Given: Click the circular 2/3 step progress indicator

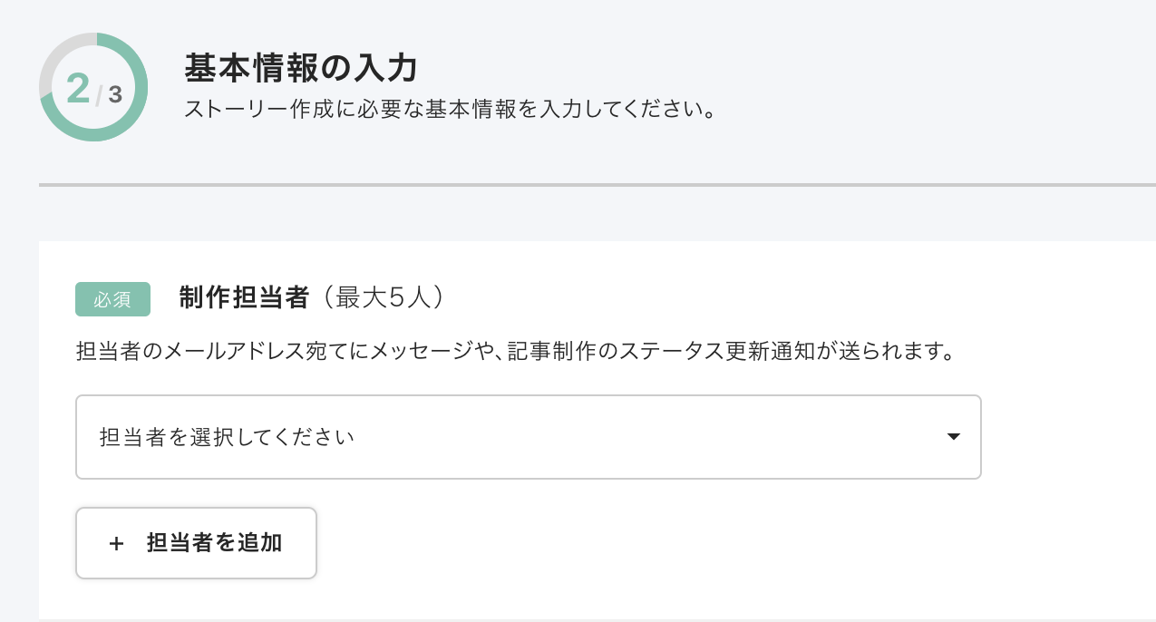Looking at the screenshot, I should [x=93, y=88].
